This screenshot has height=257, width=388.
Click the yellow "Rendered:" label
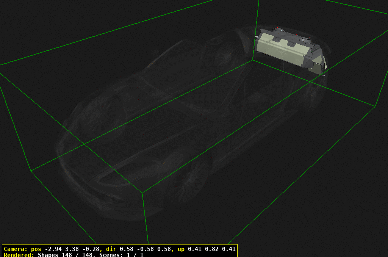pyautogui.click(x=19, y=255)
